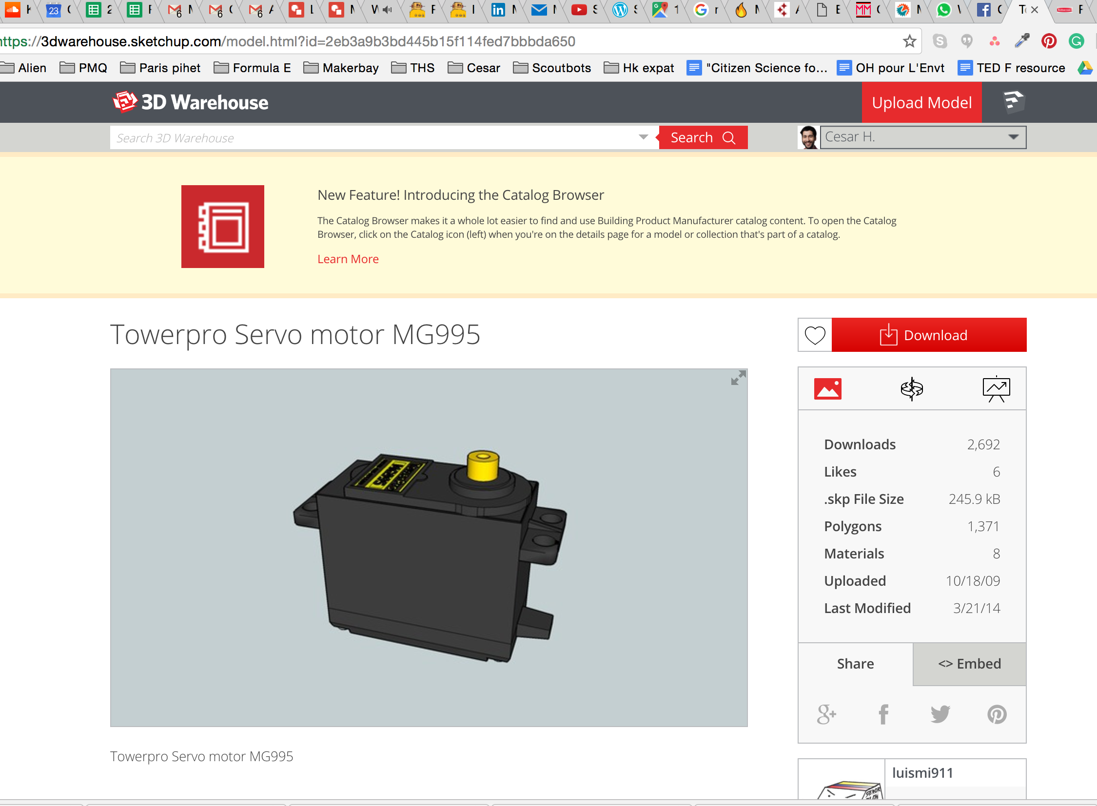Open the luismi911 author profile

pos(923,772)
